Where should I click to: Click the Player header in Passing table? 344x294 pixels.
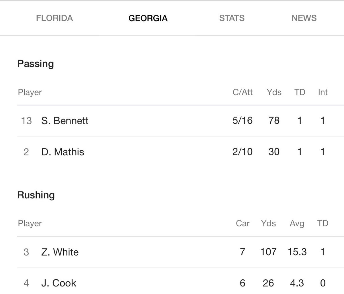[x=30, y=92]
